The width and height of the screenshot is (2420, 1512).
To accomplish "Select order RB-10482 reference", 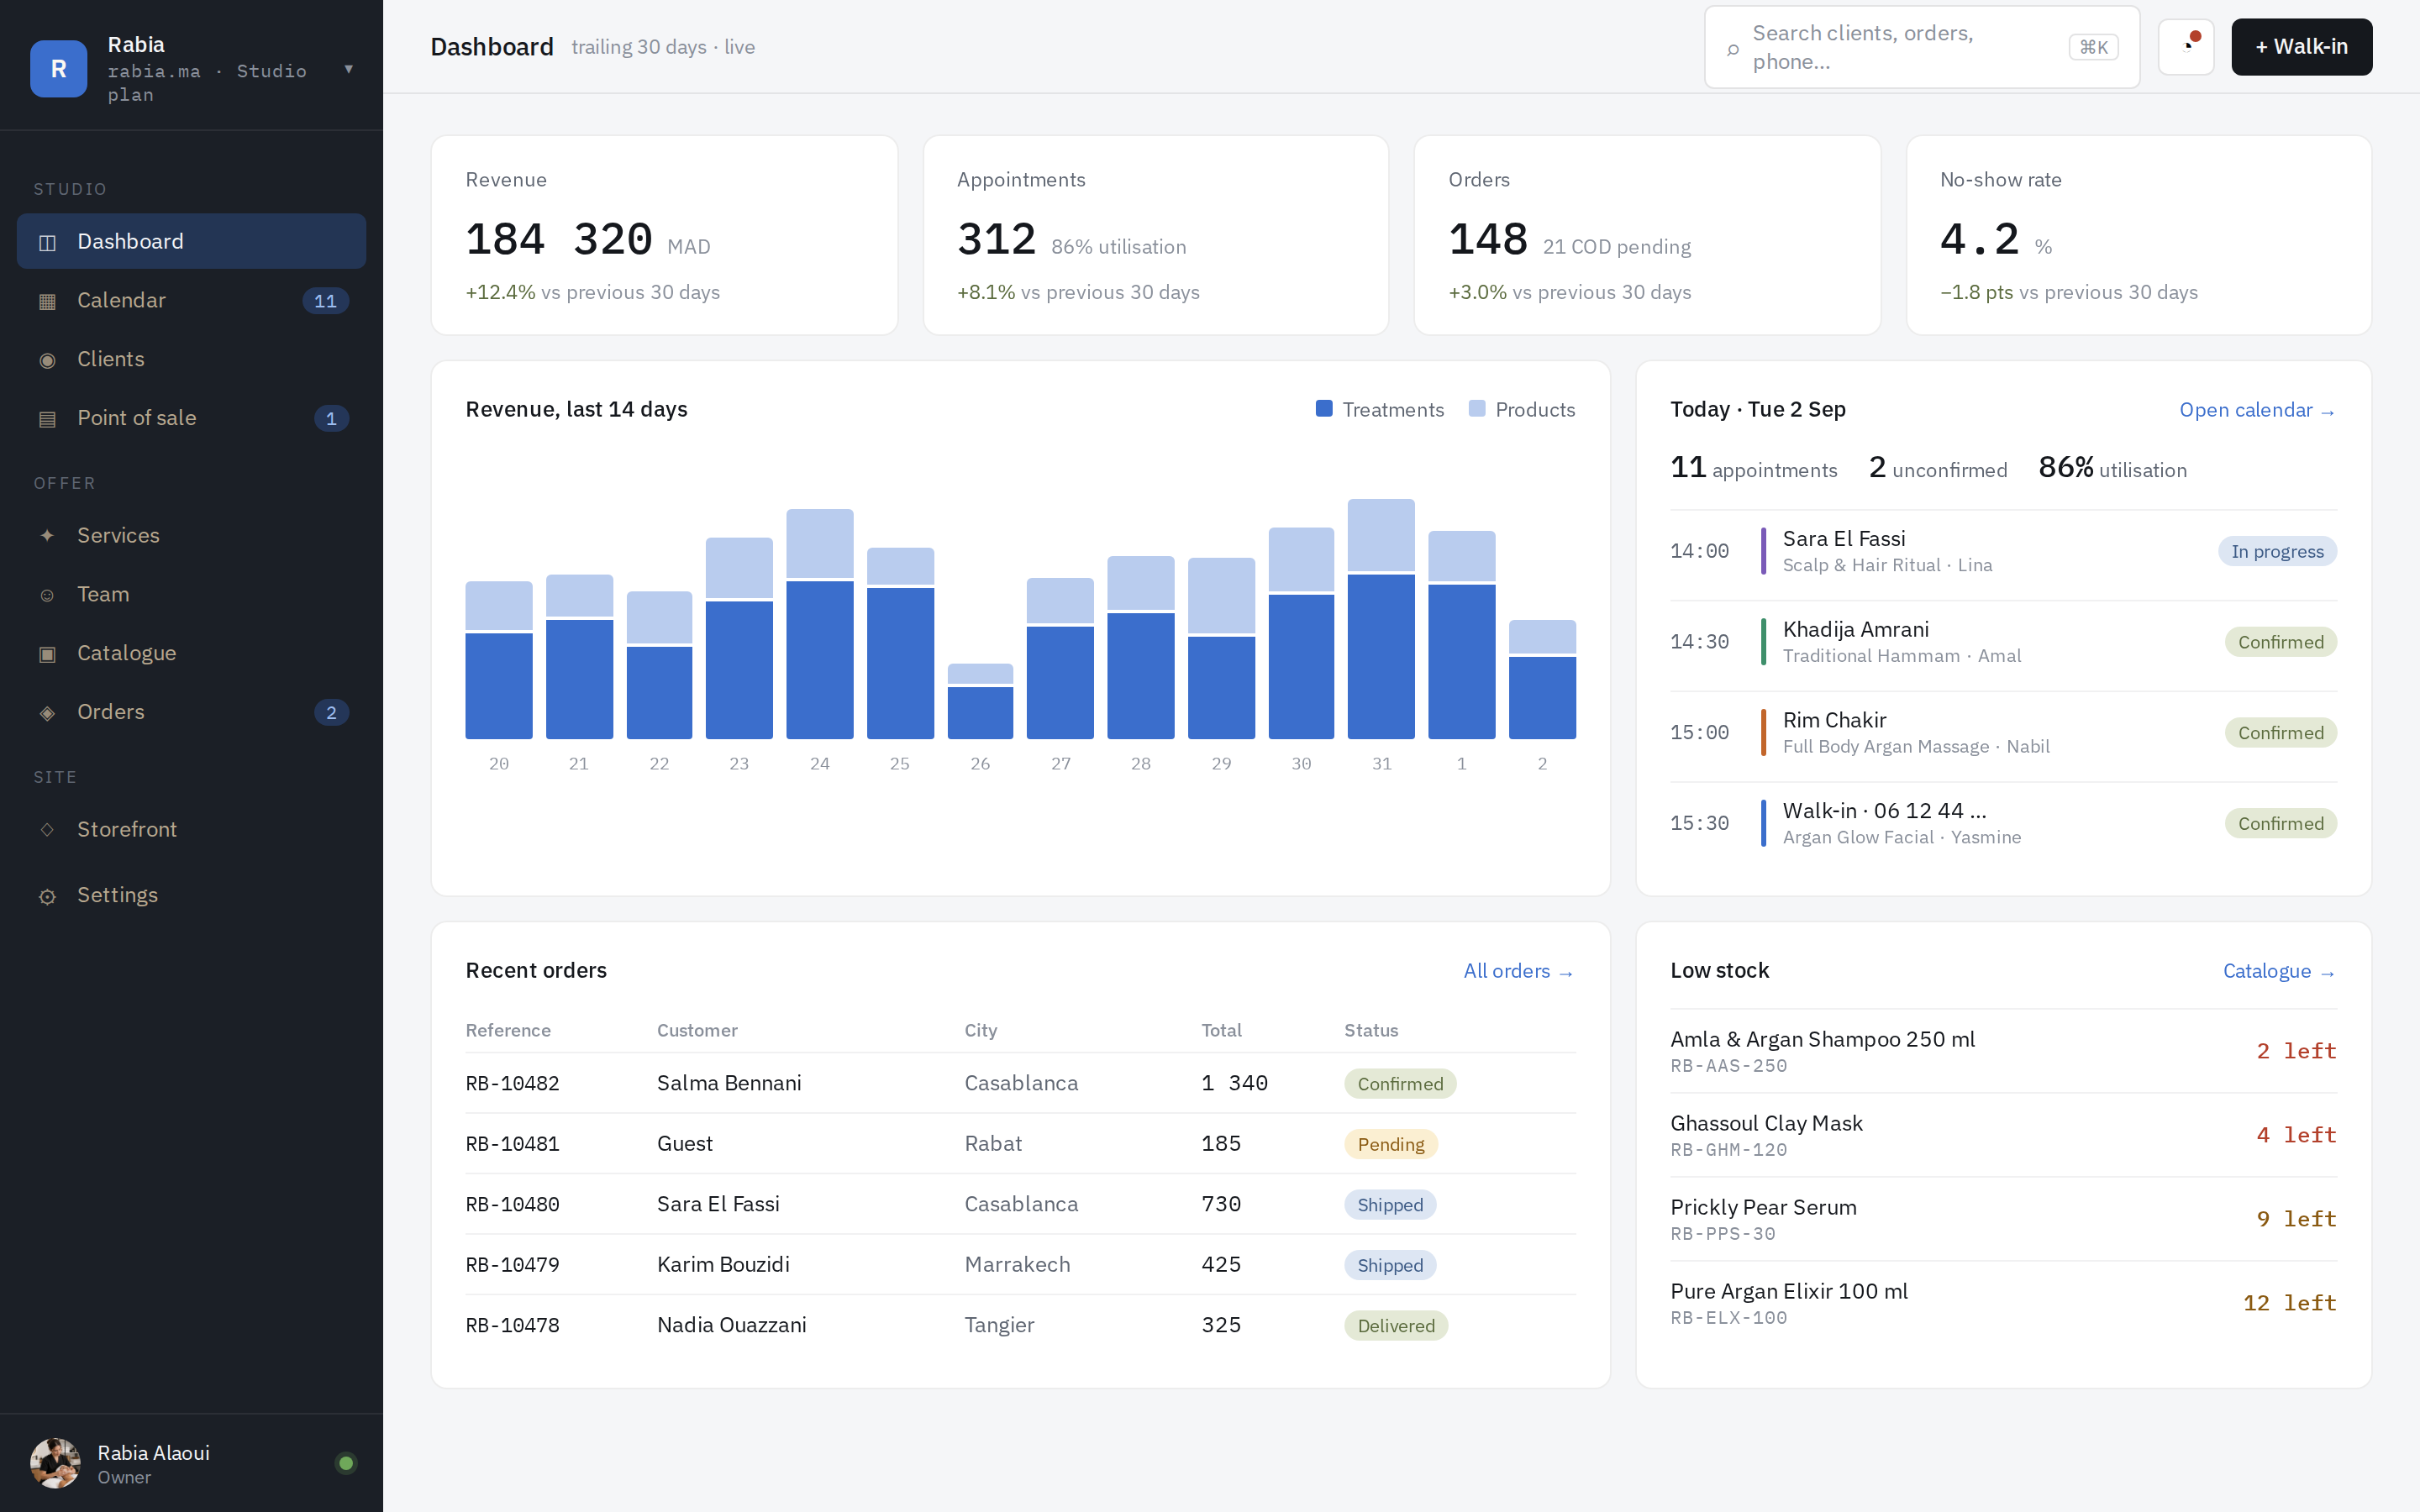I will pyautogui.click(x=513, y=1084).
